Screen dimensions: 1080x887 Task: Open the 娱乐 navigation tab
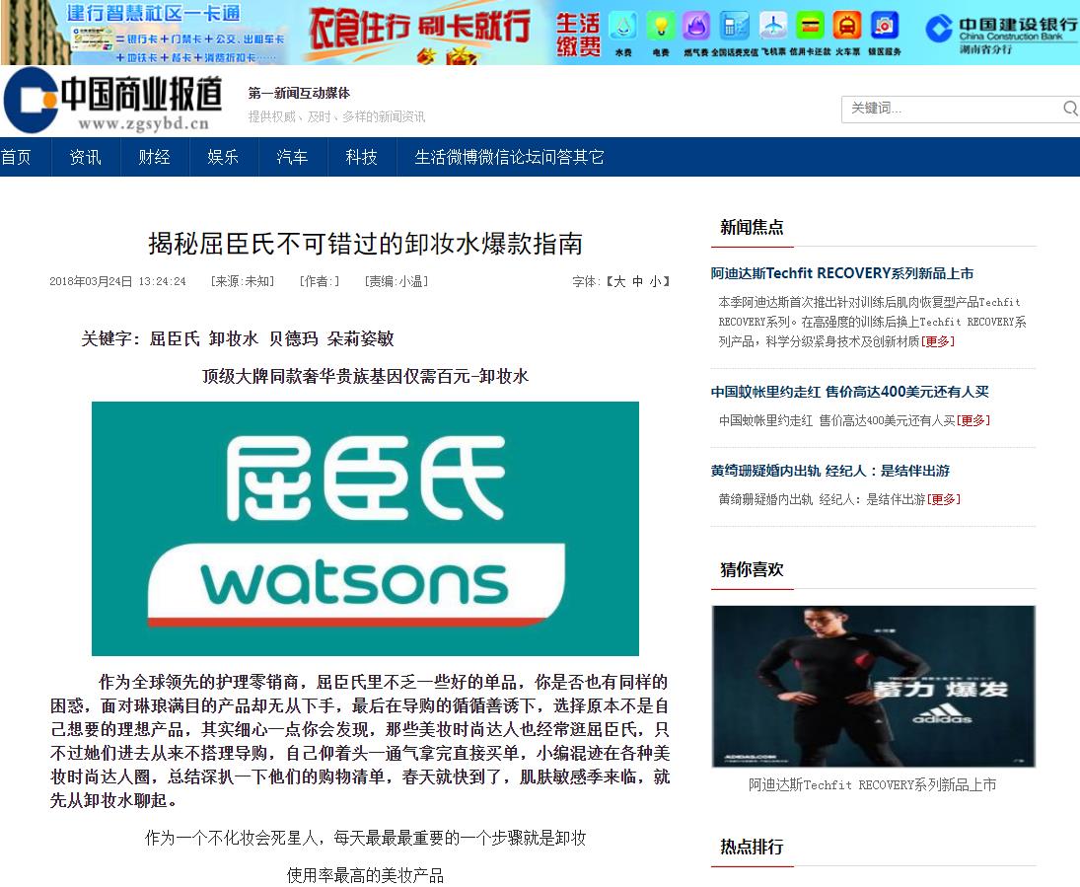tap(223, 157)
